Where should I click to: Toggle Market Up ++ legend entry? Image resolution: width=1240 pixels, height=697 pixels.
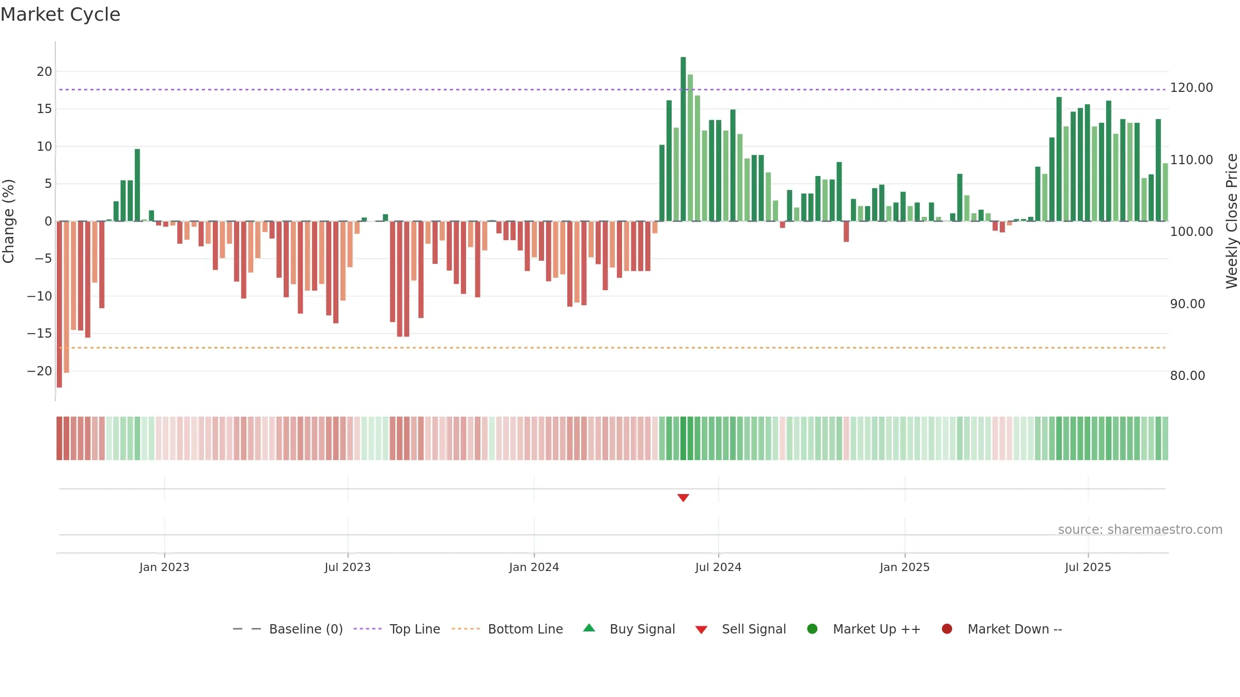point(864,629)
